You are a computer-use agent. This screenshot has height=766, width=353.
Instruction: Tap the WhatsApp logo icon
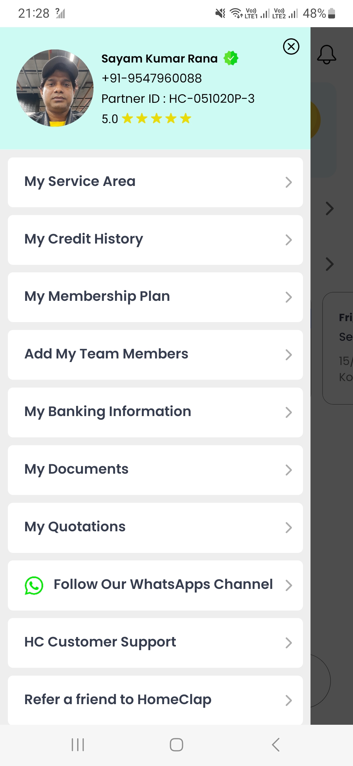pyautogui.click(x=34, y=585)
